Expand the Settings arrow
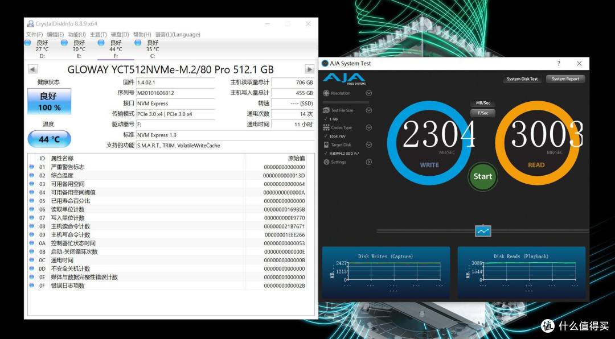 [368, 162]
